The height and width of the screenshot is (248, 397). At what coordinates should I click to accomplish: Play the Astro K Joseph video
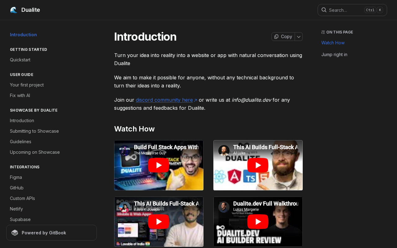(158, 222)
